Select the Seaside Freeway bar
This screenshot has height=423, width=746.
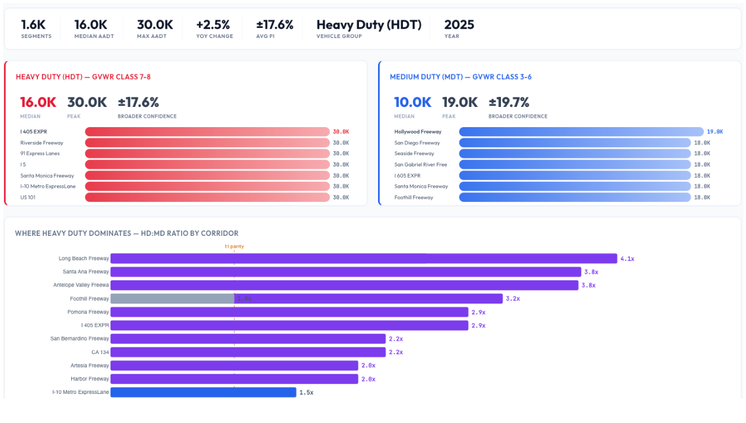click(x=574, y=154)
